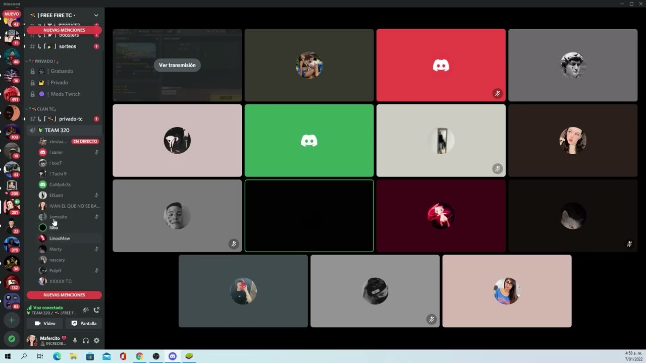
Task: Toggle microphone mute in user panel
Action: (x=75, y=341)
